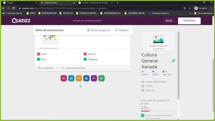Change quiz visibility público setting

(x=145, y=73)
